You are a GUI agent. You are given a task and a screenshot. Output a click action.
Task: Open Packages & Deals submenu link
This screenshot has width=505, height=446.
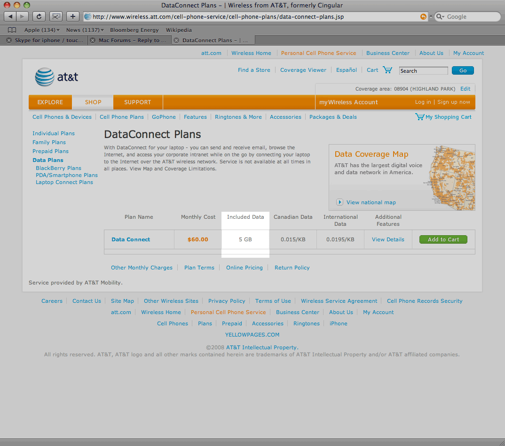pyautogui.click(x=333, y=117)
